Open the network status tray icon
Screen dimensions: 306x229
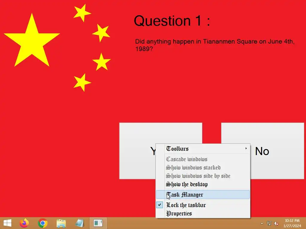[269, 223]
